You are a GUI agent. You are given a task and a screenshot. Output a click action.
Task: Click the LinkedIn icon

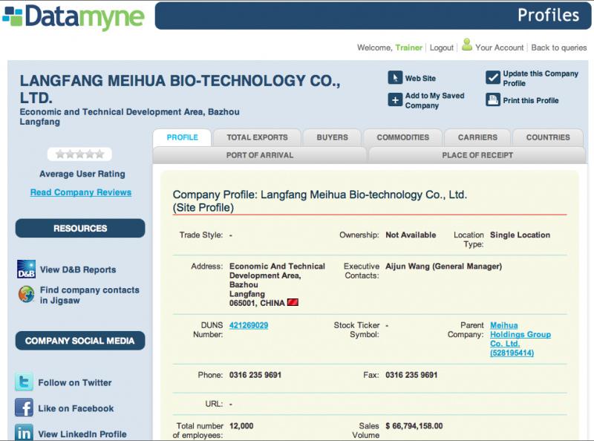coord(24,434)
